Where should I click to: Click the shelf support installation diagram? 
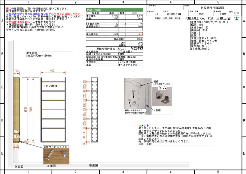click(x=138, y=96)
